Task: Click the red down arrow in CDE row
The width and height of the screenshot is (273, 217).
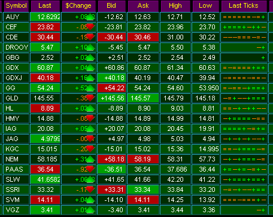Action: coord(90,37)
